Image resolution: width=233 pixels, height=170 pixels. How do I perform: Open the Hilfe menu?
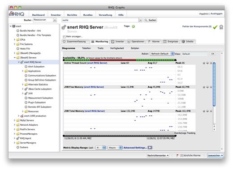click(121, 15)
